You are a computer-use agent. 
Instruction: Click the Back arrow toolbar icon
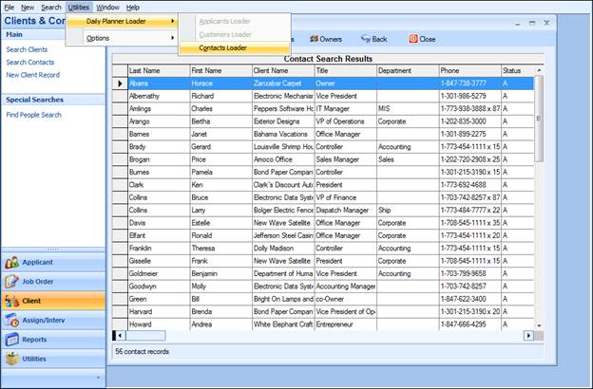(366, 39)
